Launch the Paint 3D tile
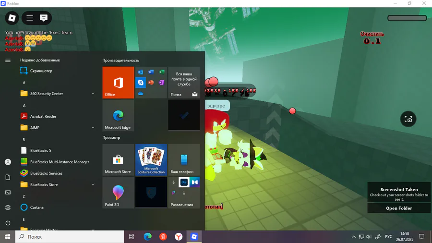 pos(118,192)
